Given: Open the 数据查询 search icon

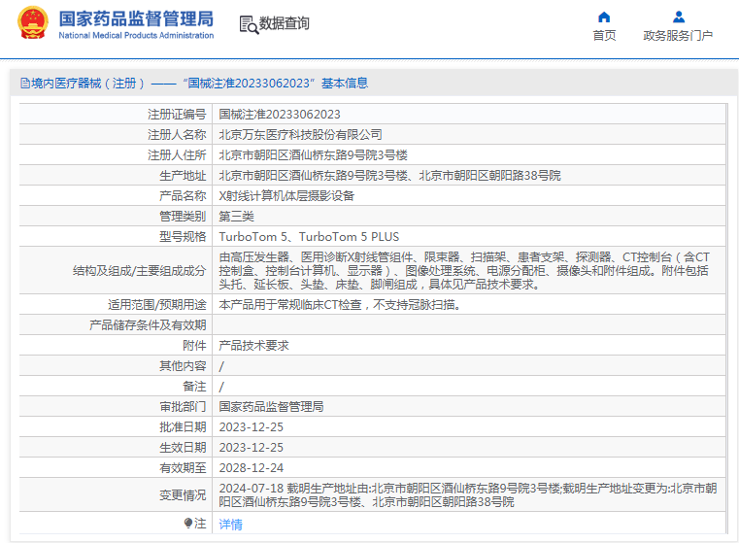Looking at the screenshot, I should [x=249, y=24].
